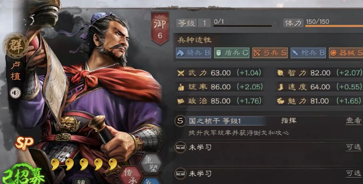This screenshot has height=184, width=363.
Task: Open the 已招募 recruited stamp
Action: (x=23, y=174)
